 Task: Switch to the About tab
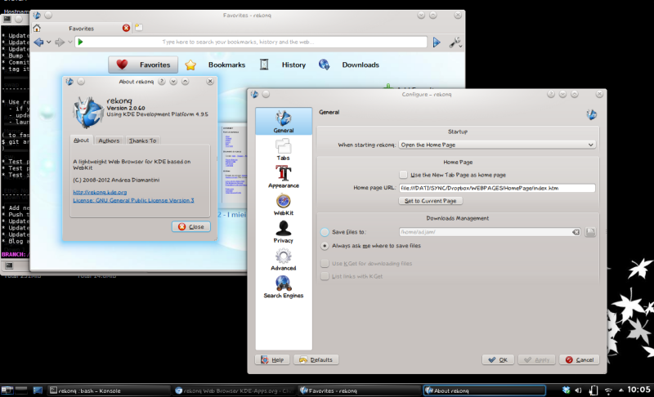click(81, 141)
